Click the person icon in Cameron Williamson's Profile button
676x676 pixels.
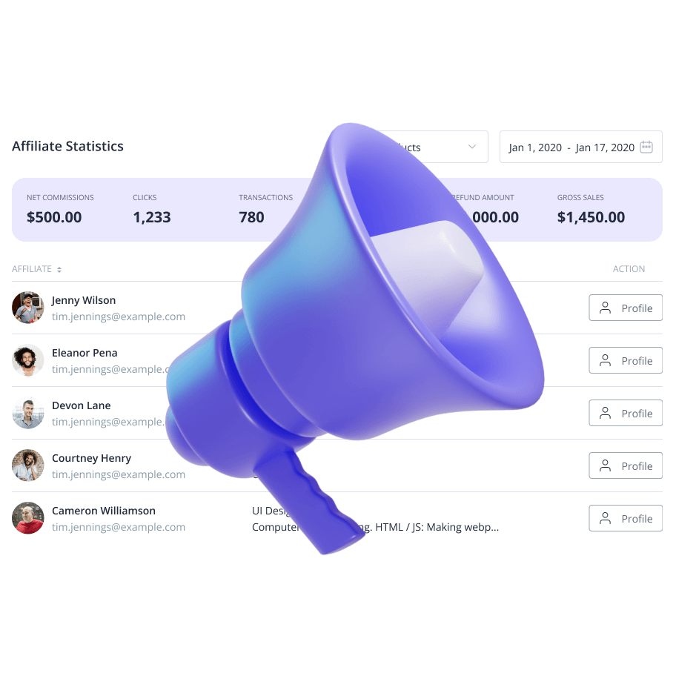click(606, 518)
